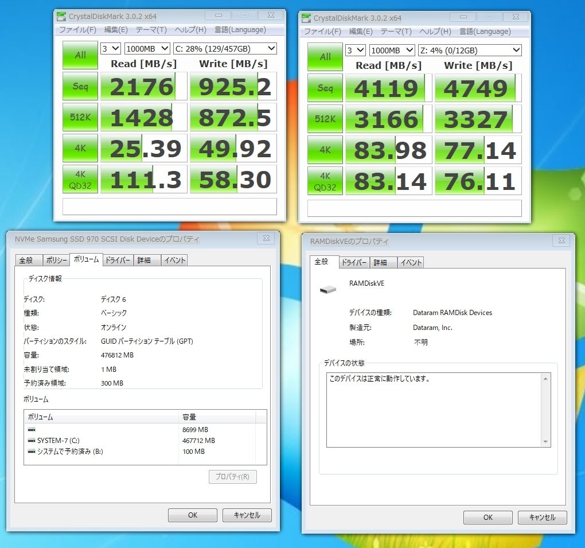The image size is (585, 548).
Task: Click the 2176 Seq read result
Action: (143, 86)
